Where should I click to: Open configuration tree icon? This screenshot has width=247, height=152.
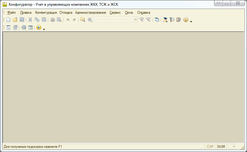[8, 27]
